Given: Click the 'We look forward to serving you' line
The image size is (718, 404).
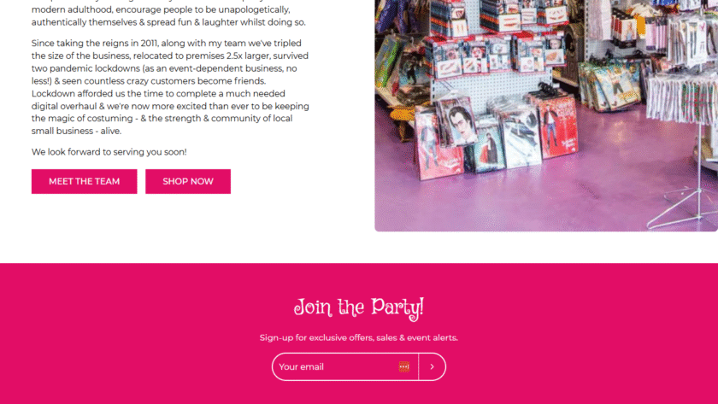Looking at the screenshot, I should (109, 152).
